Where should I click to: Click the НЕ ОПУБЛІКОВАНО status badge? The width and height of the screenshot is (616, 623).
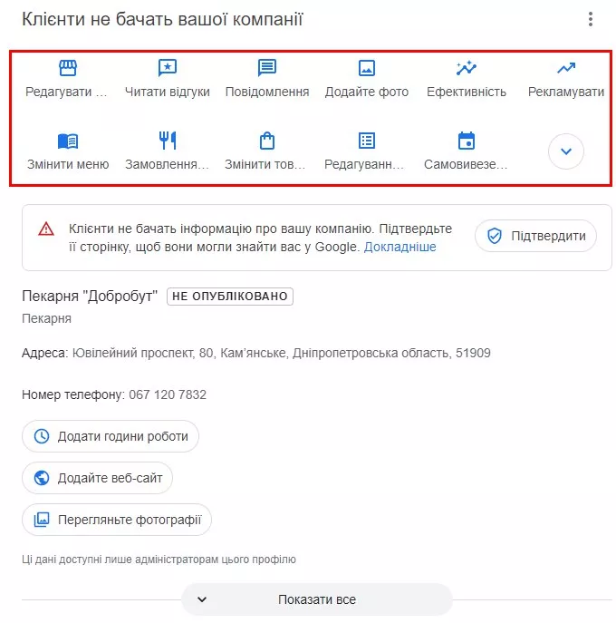pos(230,297)
